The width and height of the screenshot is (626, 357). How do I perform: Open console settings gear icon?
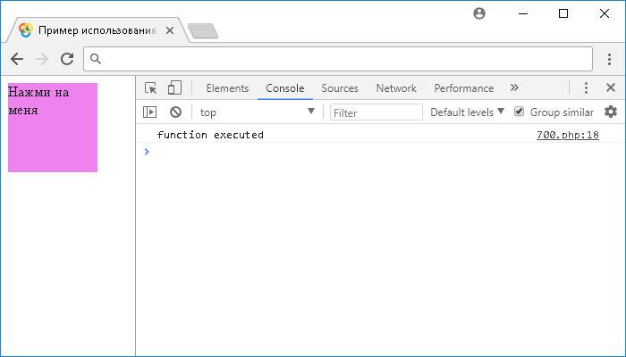pyautogui.click(x=611, y=112)
